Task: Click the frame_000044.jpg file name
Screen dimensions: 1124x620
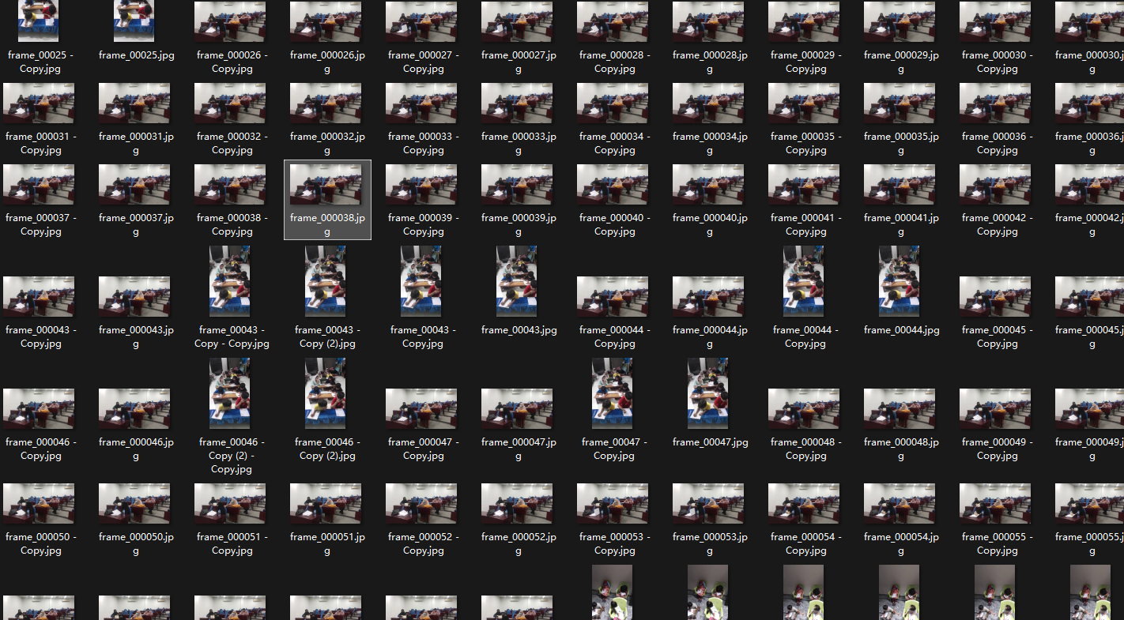Action: [x=710, y=337]
